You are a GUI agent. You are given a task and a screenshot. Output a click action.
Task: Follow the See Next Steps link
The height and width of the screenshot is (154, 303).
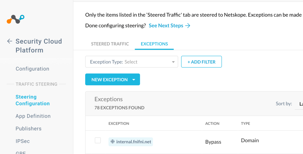pyautogui.click(x=166, y=26)
